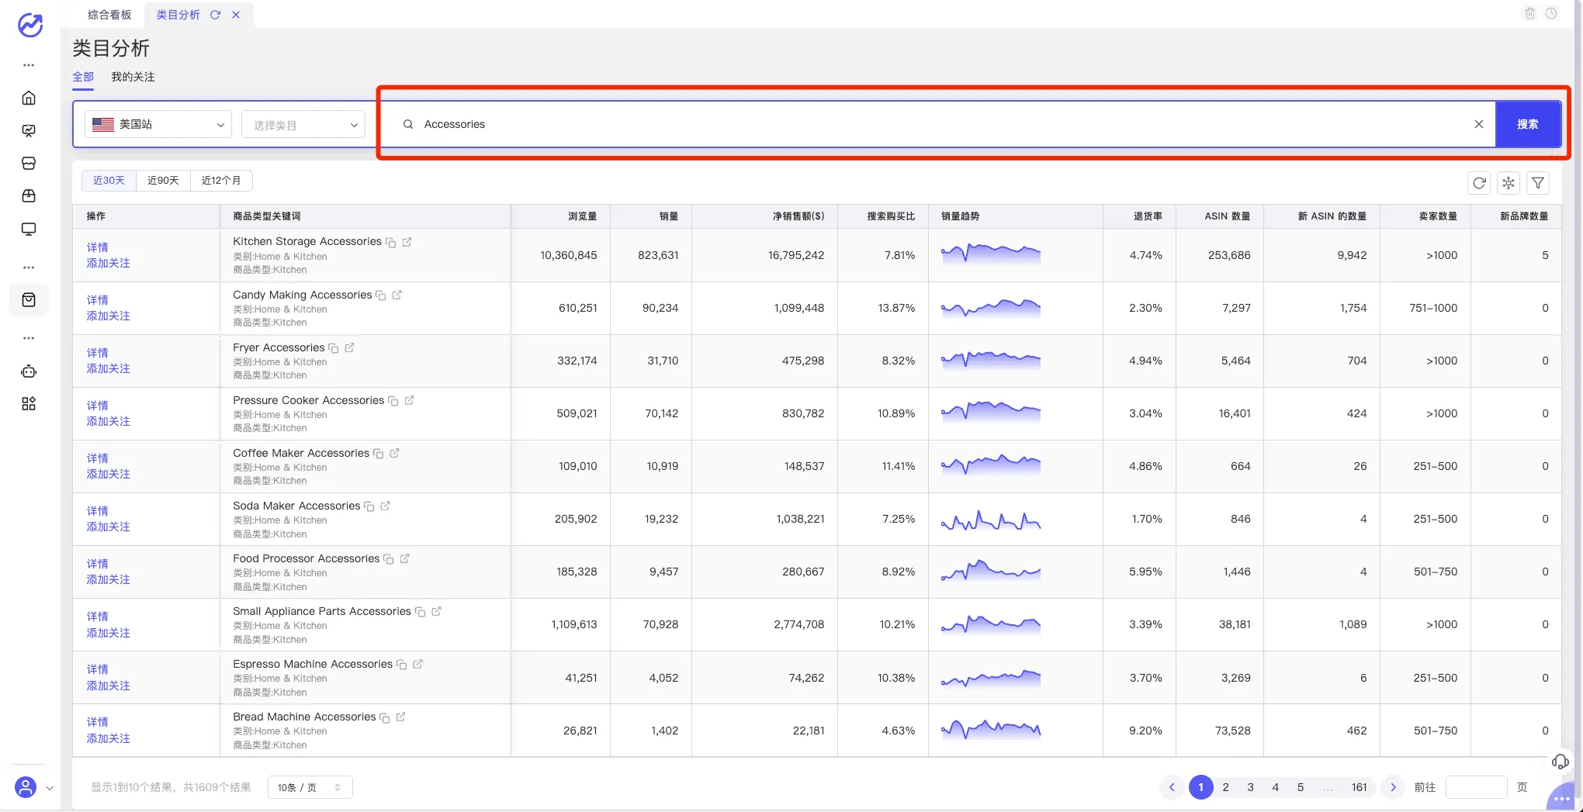Open Kitchen Storage Accessories external link
1583x812 pixels.
click(407, 242)
